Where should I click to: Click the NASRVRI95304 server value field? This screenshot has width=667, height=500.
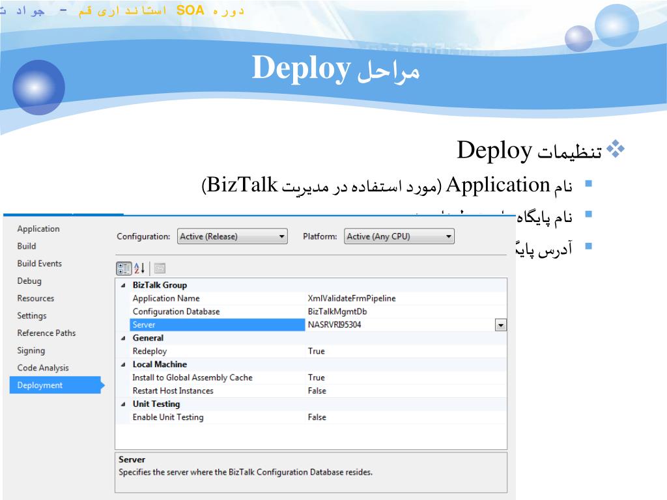(x=400, y=325)
